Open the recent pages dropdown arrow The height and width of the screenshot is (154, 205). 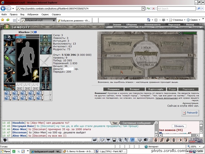click(x=13, y=9)
